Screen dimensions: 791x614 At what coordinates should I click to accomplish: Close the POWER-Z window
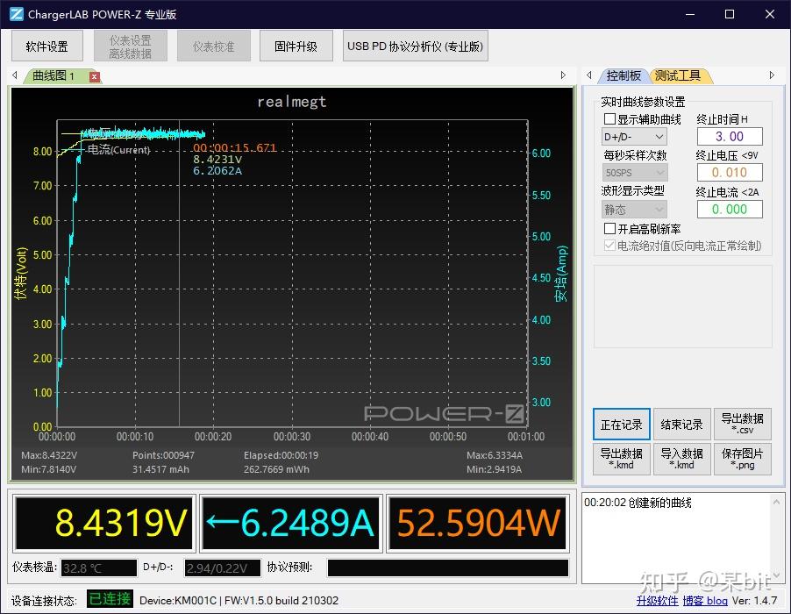[x=770, y=14]
